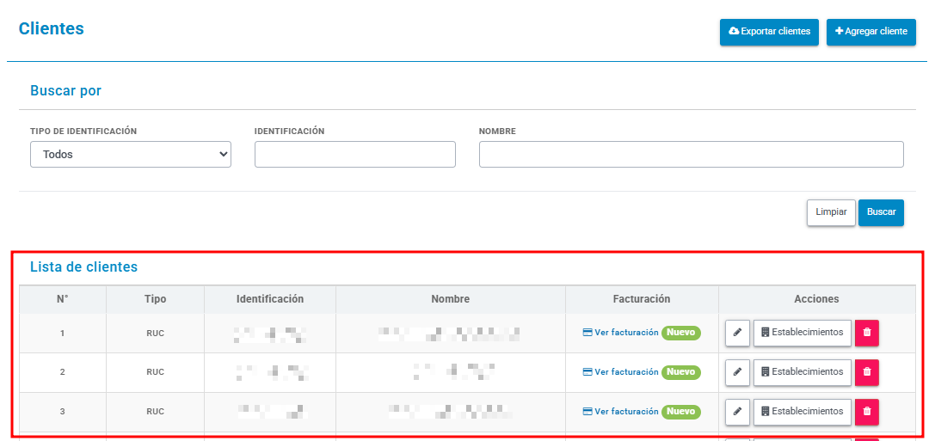
Task: Click the Exportar clientes button
Action: pyautogui.click(x=769, y=32)
